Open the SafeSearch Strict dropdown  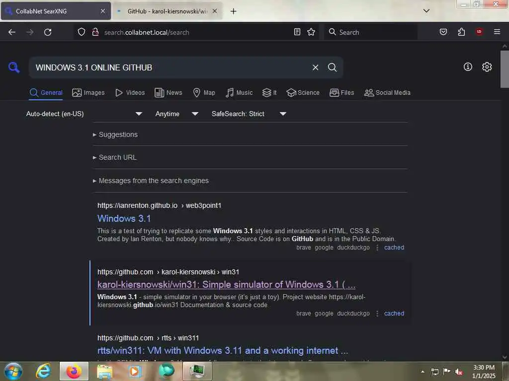(249, 114)
